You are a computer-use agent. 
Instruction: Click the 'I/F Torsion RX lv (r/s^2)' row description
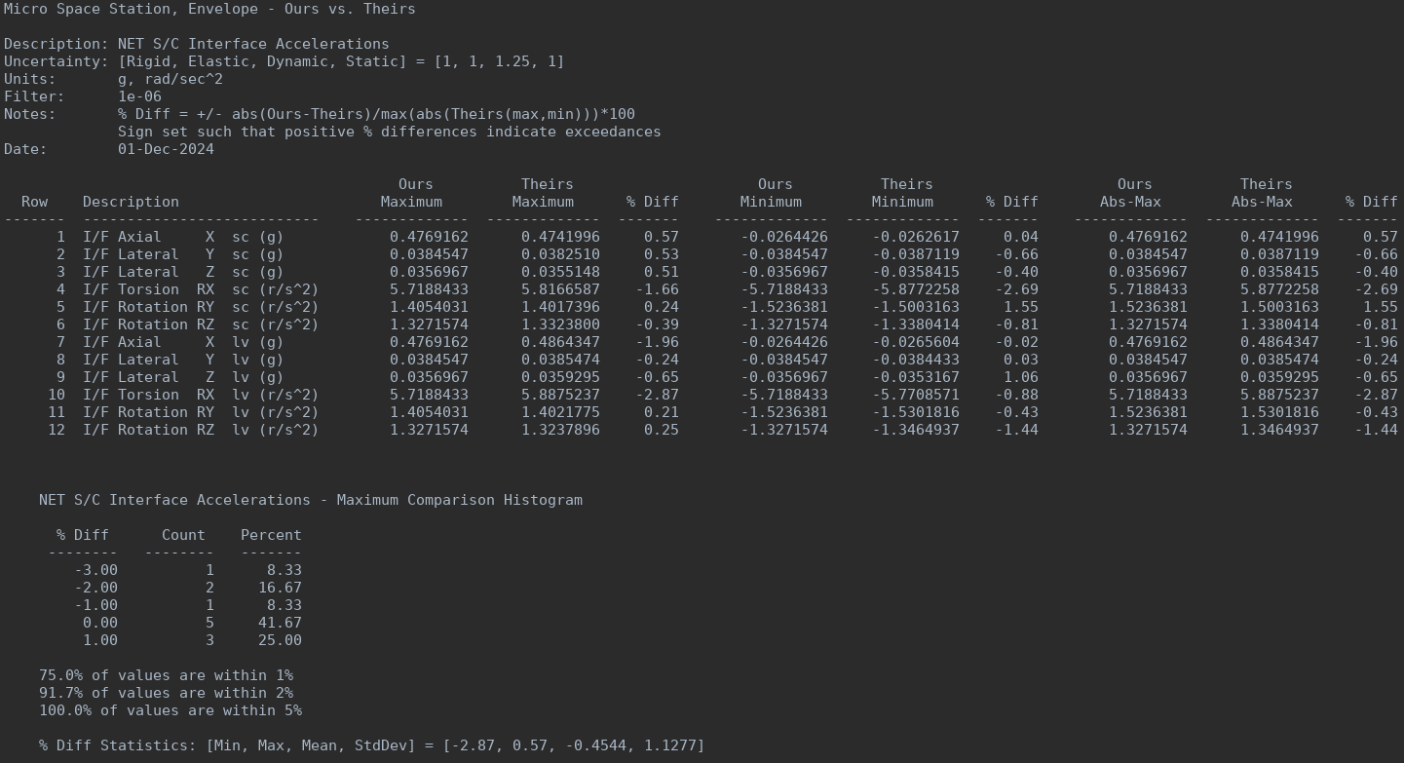(201, 395)
